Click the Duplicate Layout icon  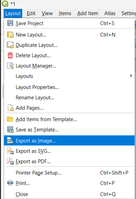(10, 45)
